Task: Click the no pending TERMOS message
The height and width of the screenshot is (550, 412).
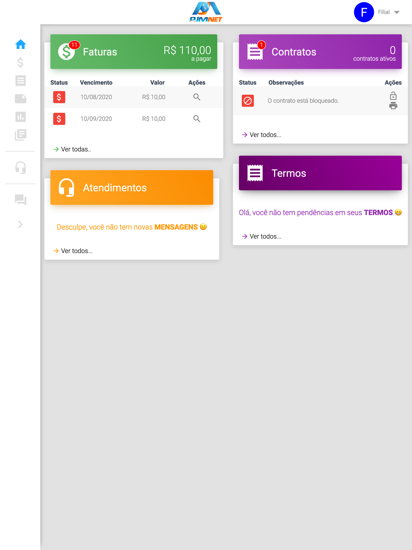Action: pos(320,213)
